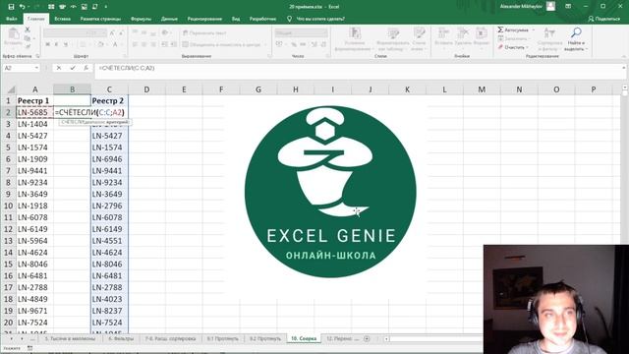Viewport: 629px width, 354px height.
Task: Switch to the Data ribbon tab
Action: tap(169, 19)
